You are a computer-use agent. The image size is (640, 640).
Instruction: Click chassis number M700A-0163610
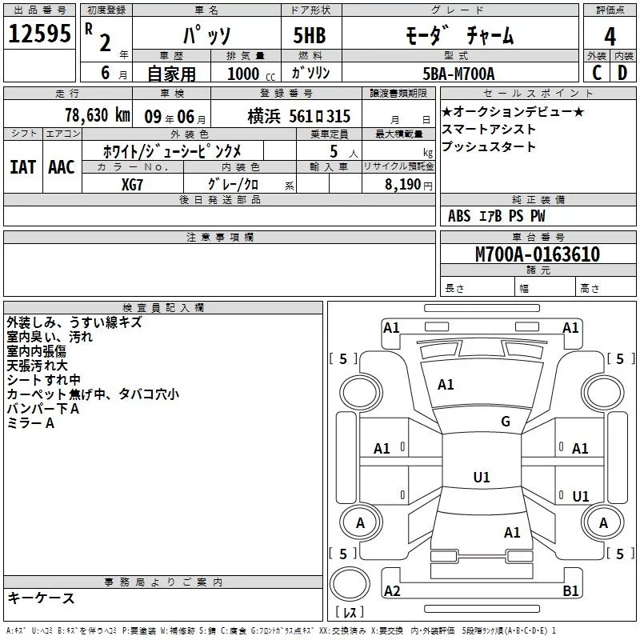[538, 254]
